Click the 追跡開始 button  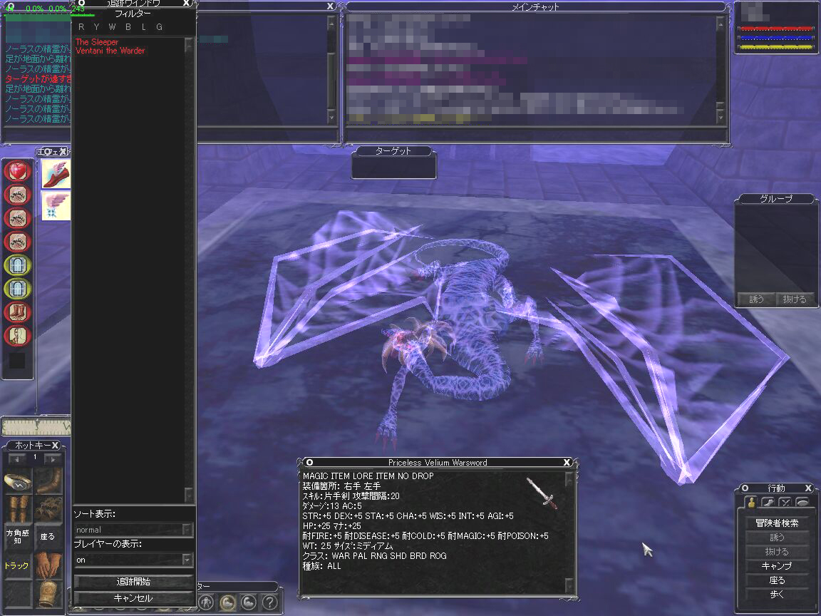(x=133, y=581)
